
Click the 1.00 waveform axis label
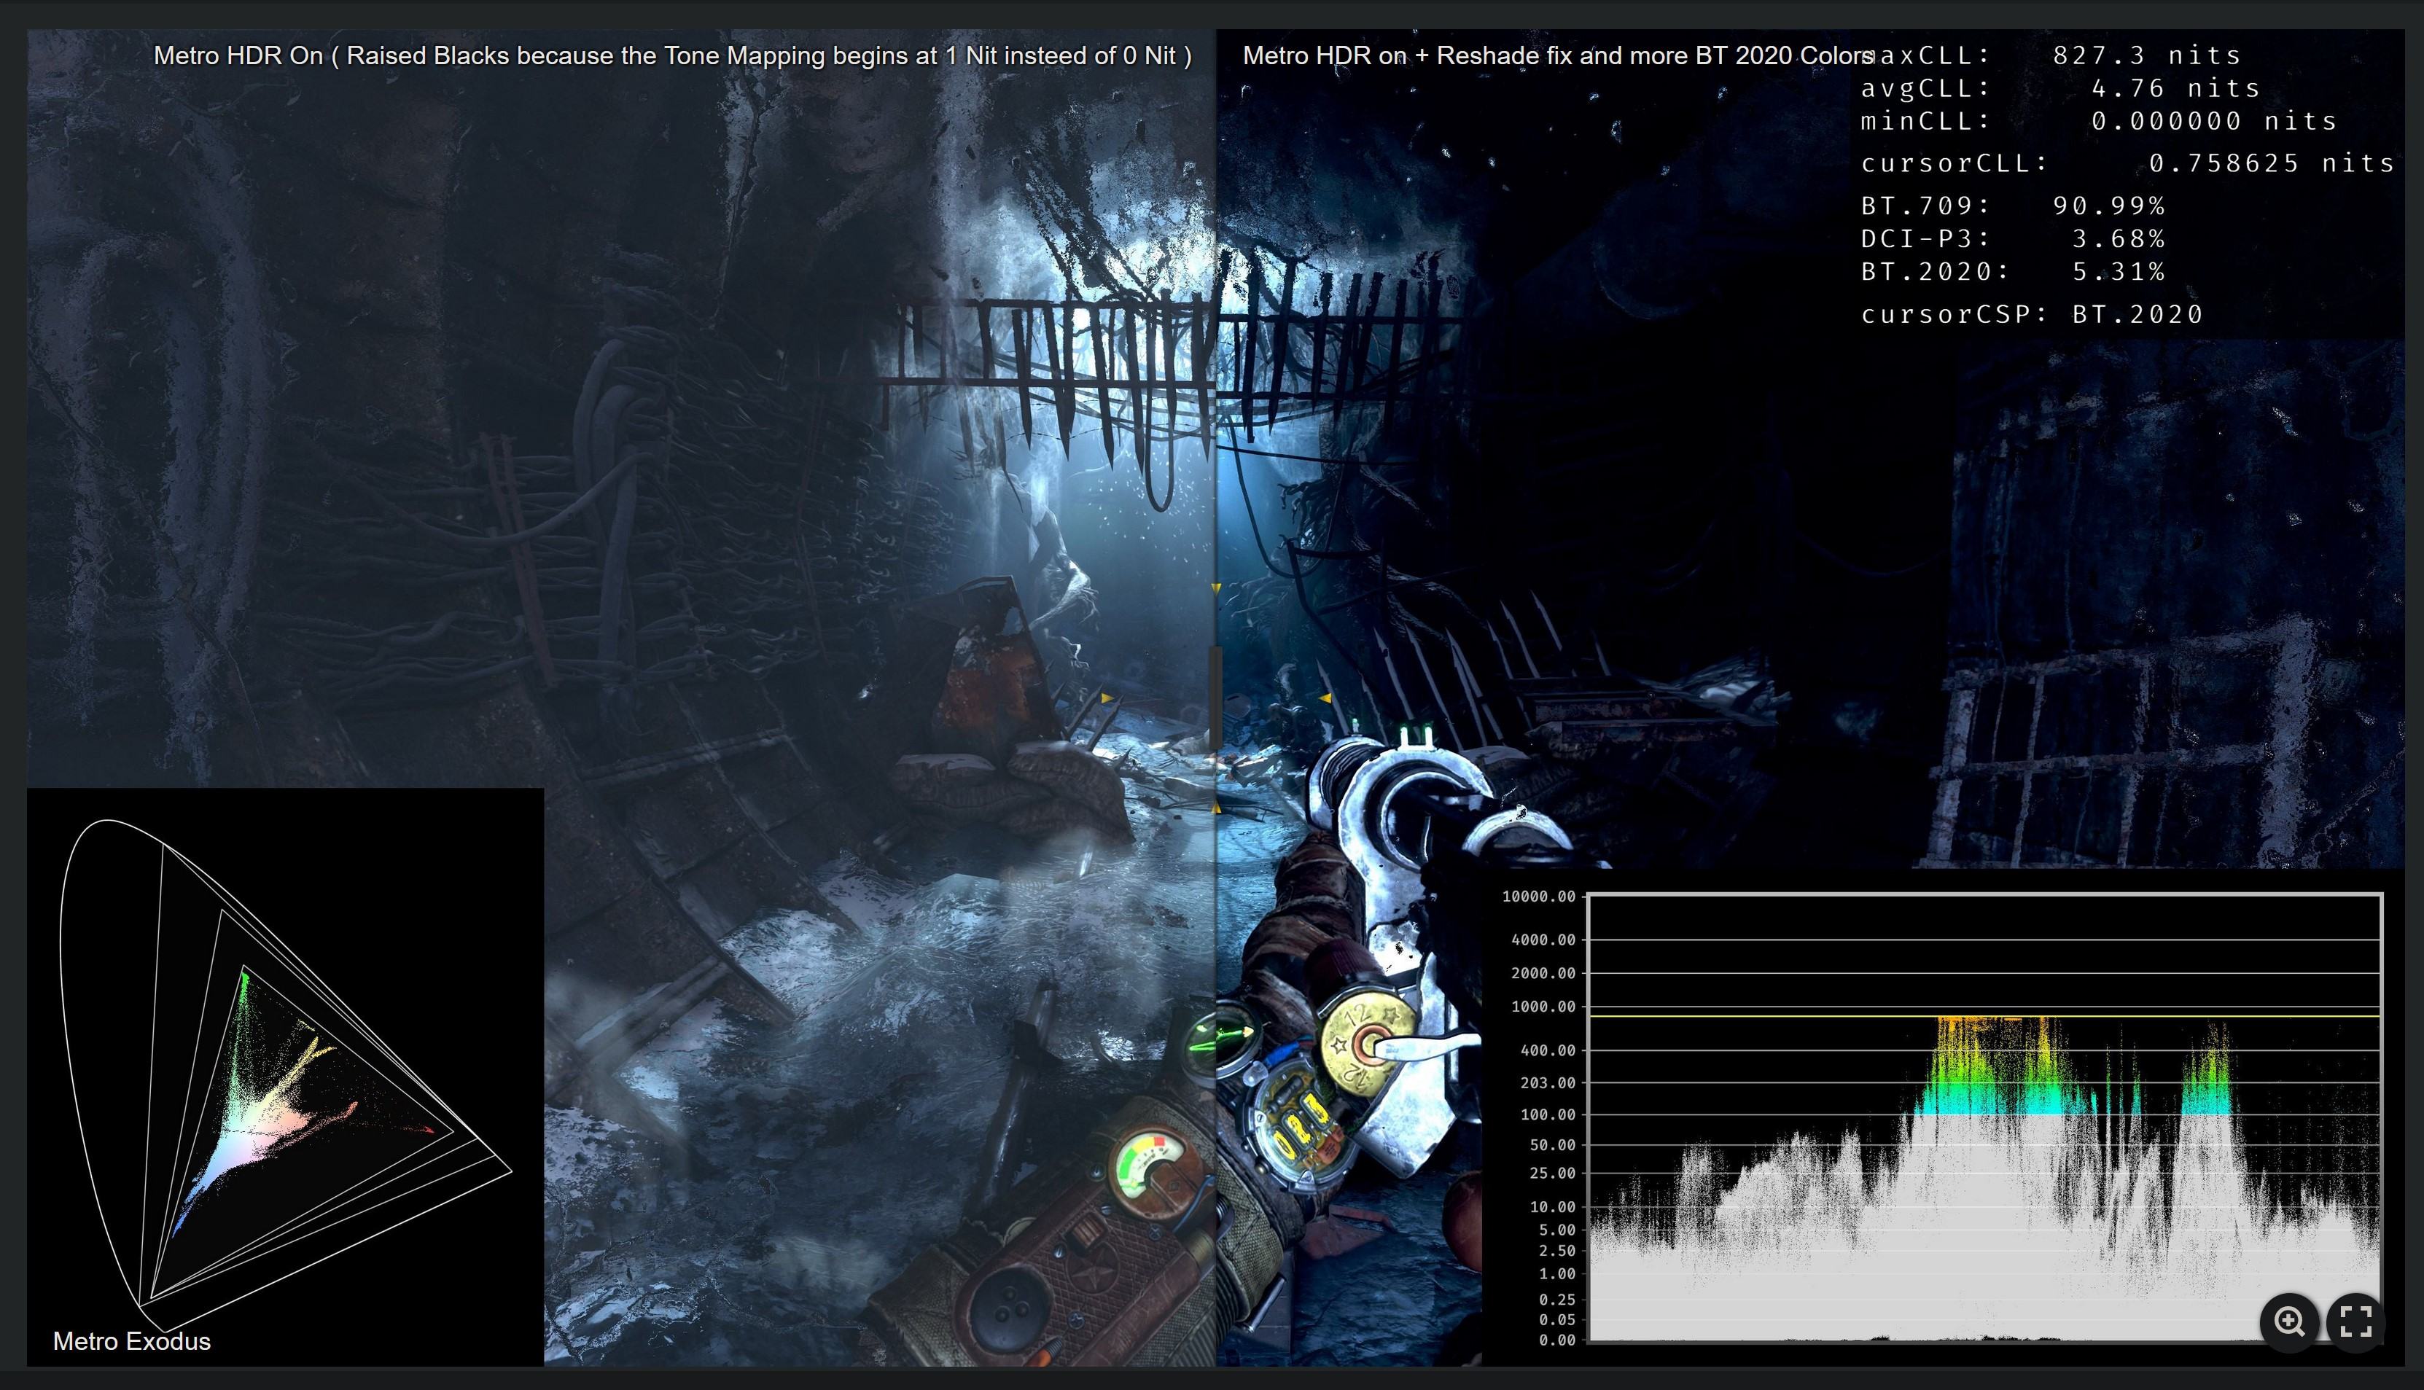(1557, 1273)
